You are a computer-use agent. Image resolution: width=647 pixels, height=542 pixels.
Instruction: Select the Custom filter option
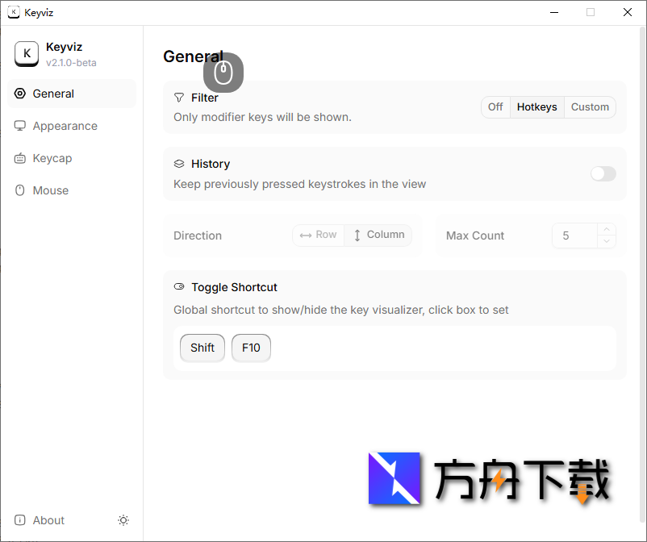coord(590,107)
